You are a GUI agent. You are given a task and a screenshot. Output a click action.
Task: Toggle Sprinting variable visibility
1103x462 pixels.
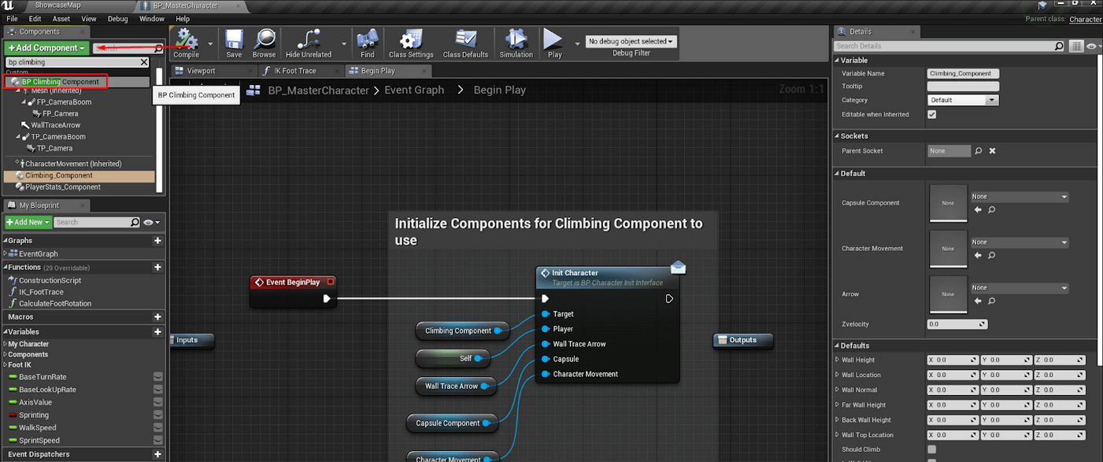tap(158, 415)
